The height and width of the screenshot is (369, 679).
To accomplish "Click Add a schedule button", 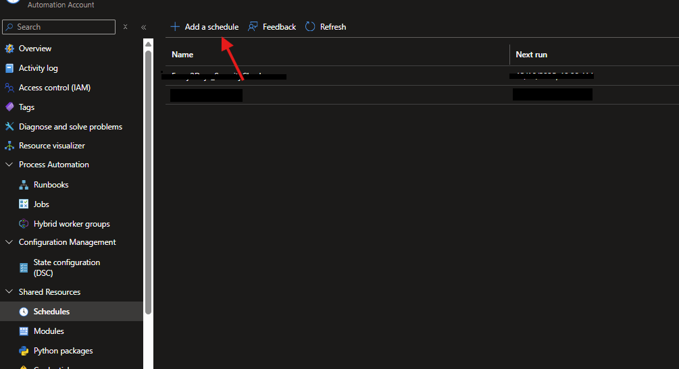I will 204,27.
